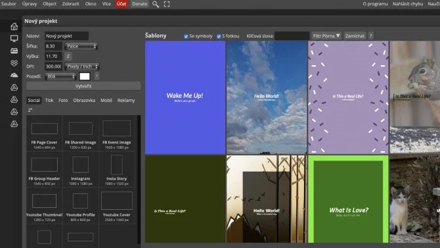Choose the FB Group Header preset
Image resolution: width=440 pixels, height=248 pixels.
coord(45,170)
